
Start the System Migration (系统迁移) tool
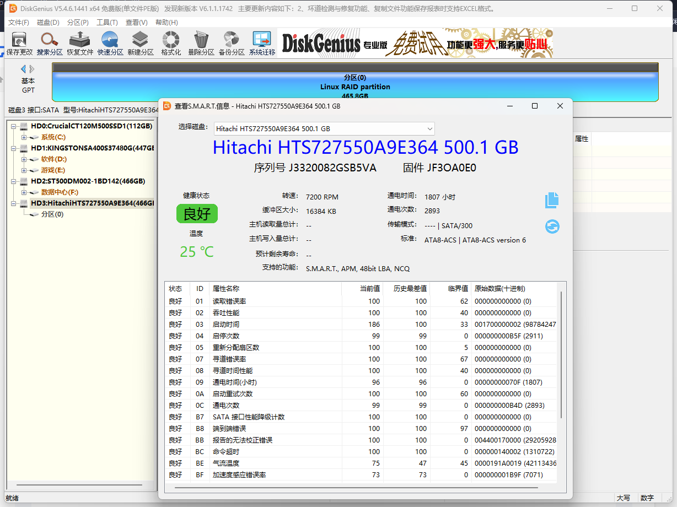(x=262, y=43)
